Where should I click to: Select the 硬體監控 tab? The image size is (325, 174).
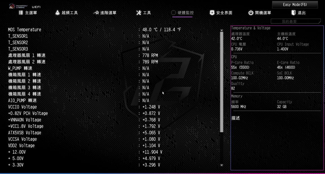coord(183,13)
